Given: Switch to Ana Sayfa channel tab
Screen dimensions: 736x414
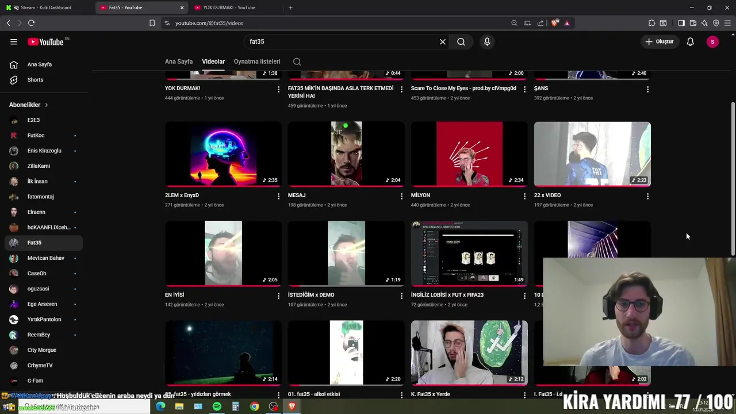Looking at the screenshot, I should (179, 62).
